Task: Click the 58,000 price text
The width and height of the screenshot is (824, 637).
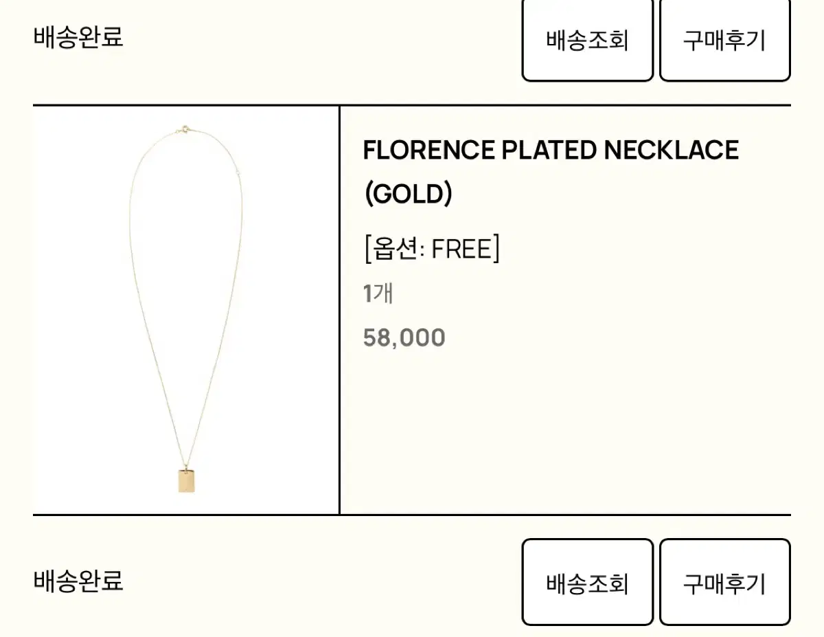Action: (404, 337)
